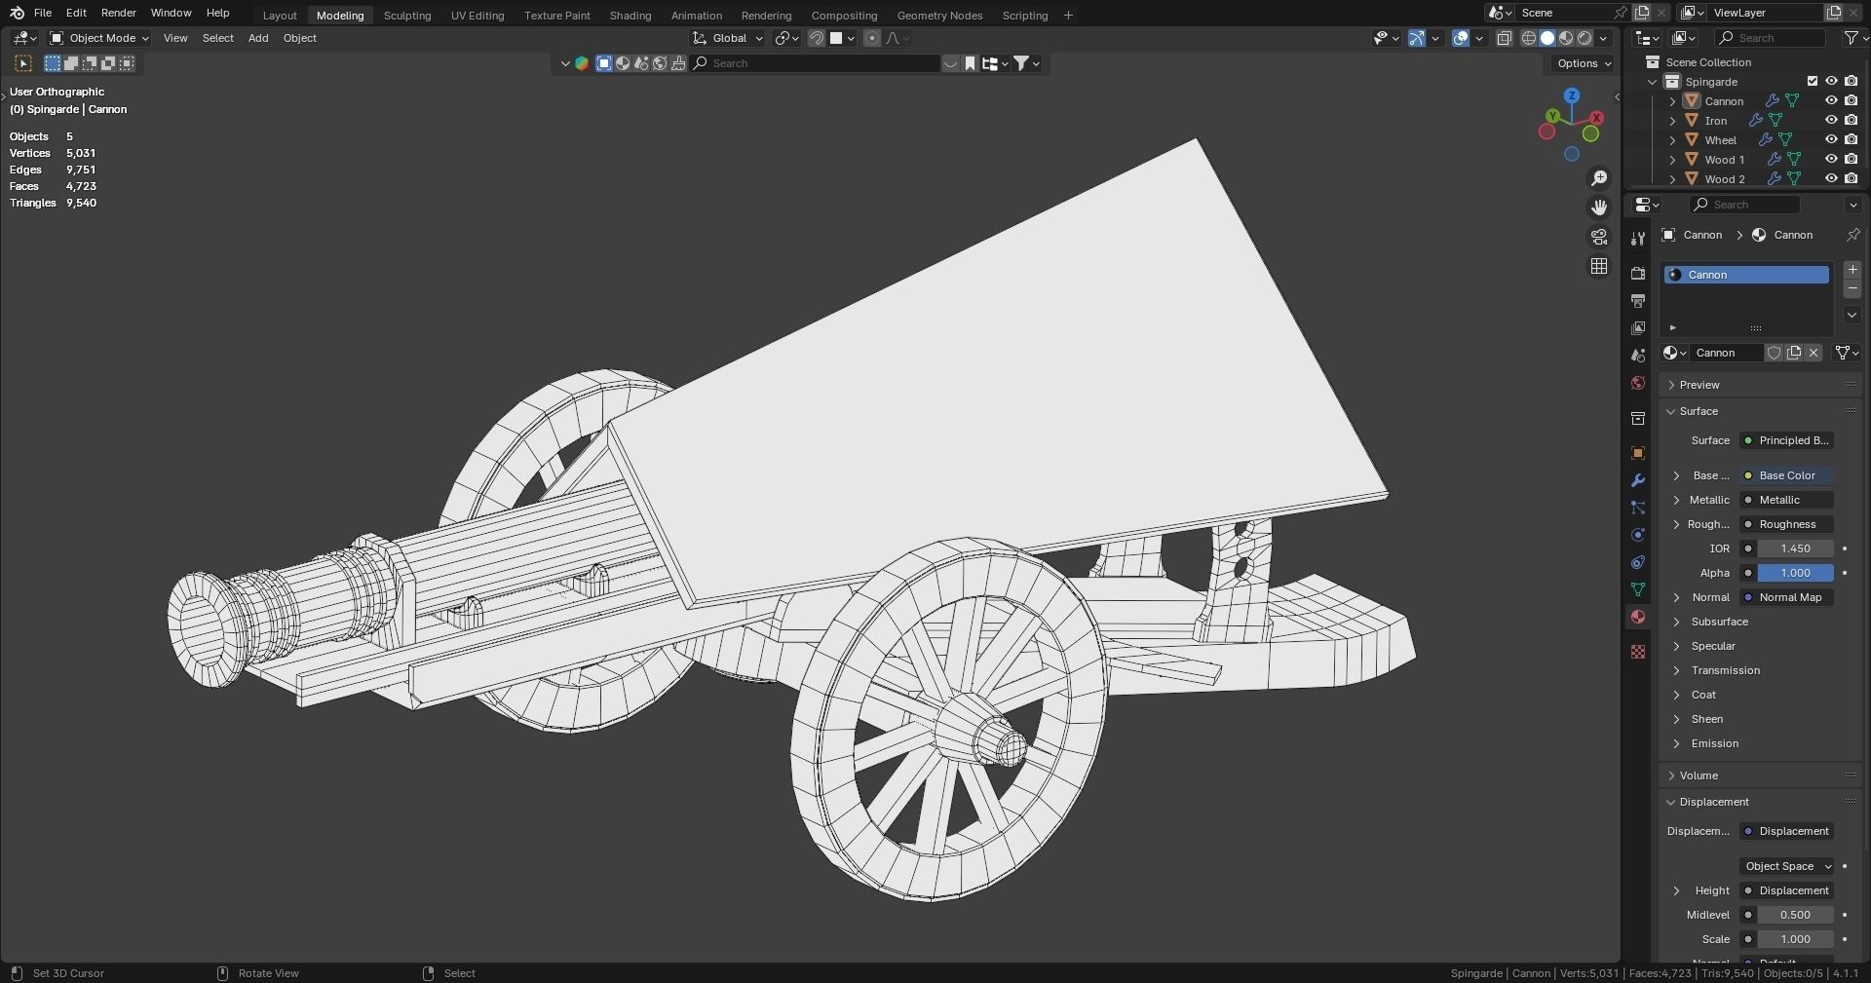Select wireframe viewport shading
1871x983 pixels.
(x=1528, y=38)
